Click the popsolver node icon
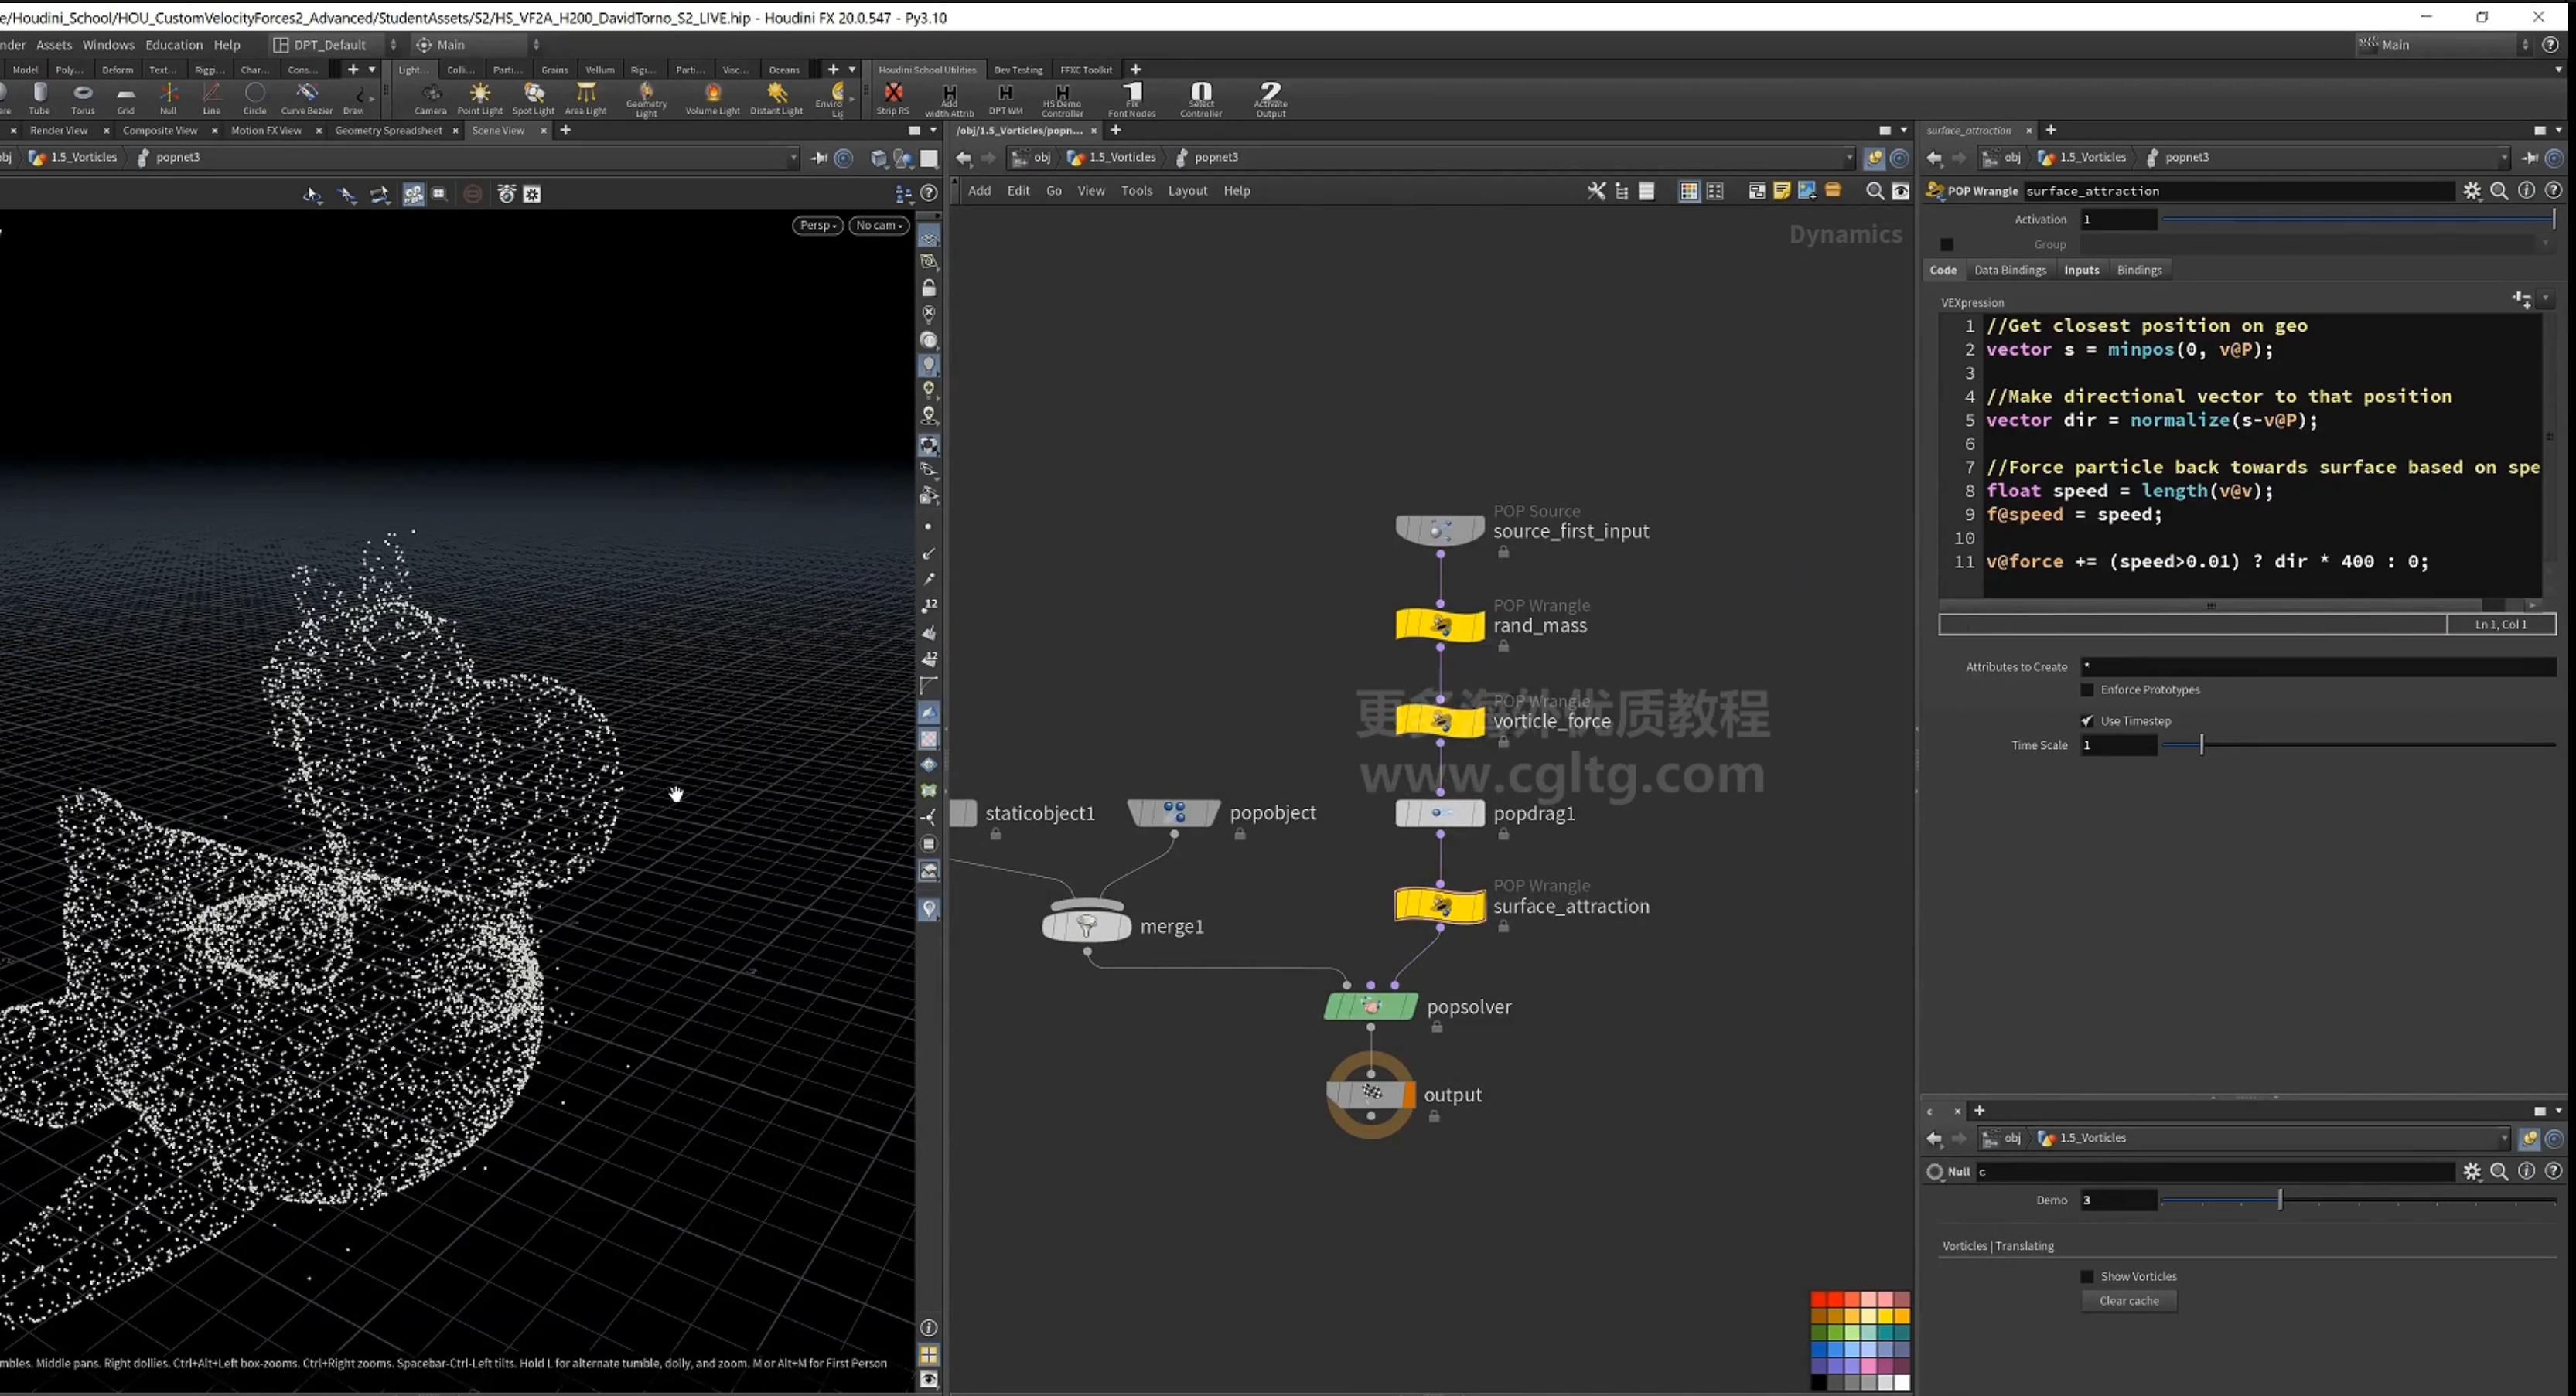 [x=1371, y=1006]
